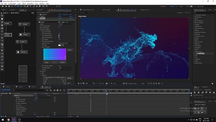Collapse the Particle Properties group in Effect Controls
The width and height of the screenshot is (216, 122).
click(39, 30)
